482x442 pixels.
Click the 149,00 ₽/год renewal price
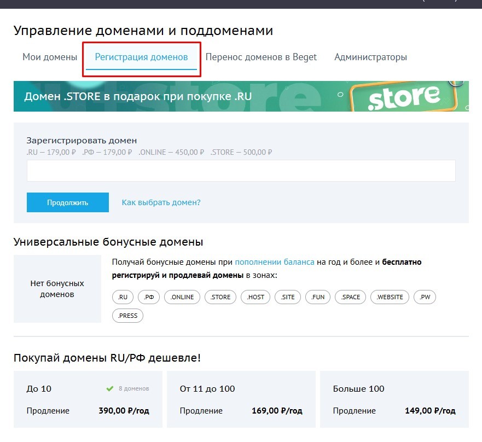430,411
